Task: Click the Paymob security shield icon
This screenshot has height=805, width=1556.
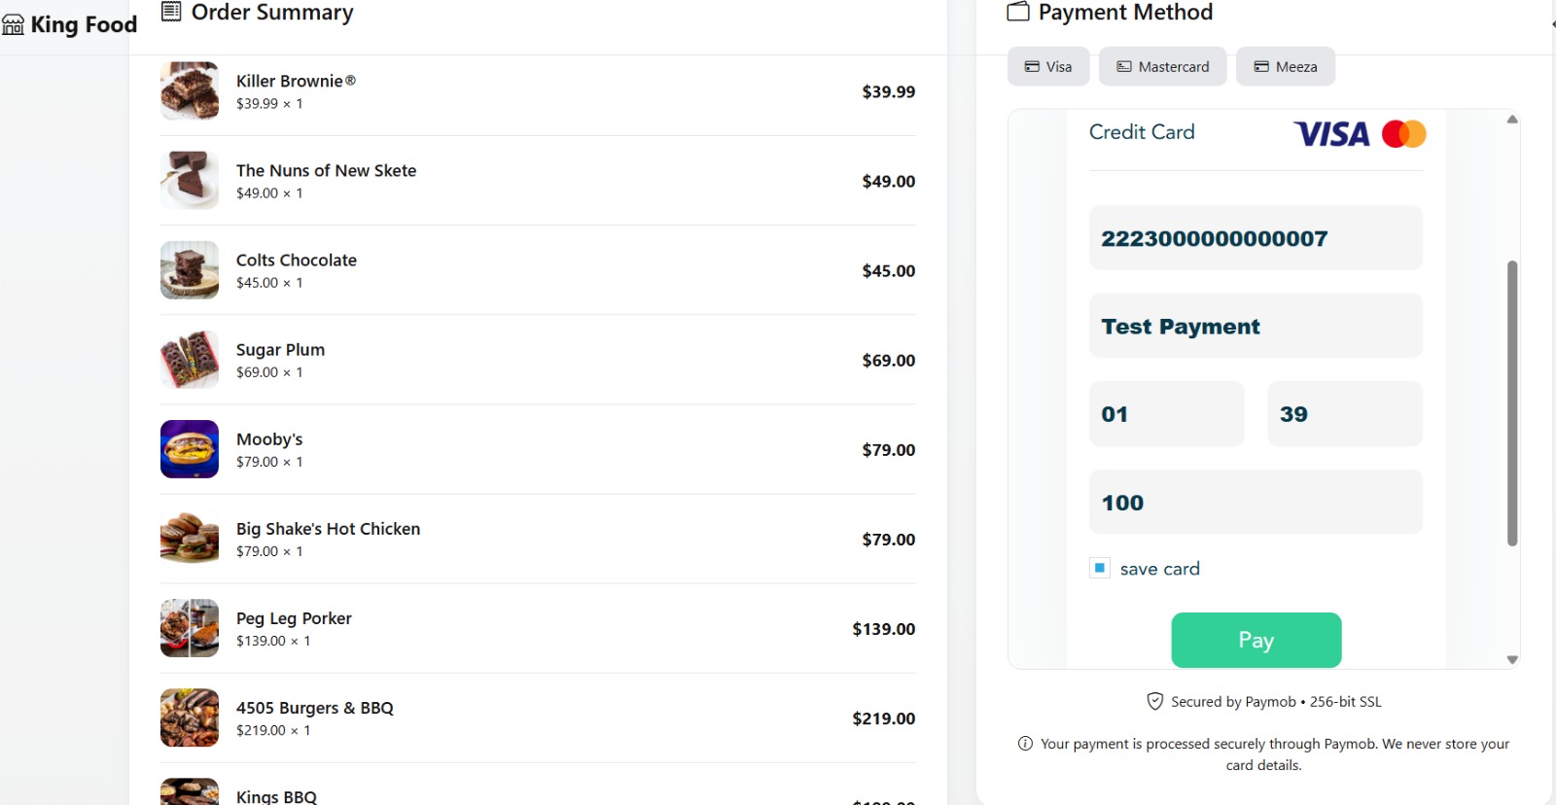Action: click(1155, 701)
